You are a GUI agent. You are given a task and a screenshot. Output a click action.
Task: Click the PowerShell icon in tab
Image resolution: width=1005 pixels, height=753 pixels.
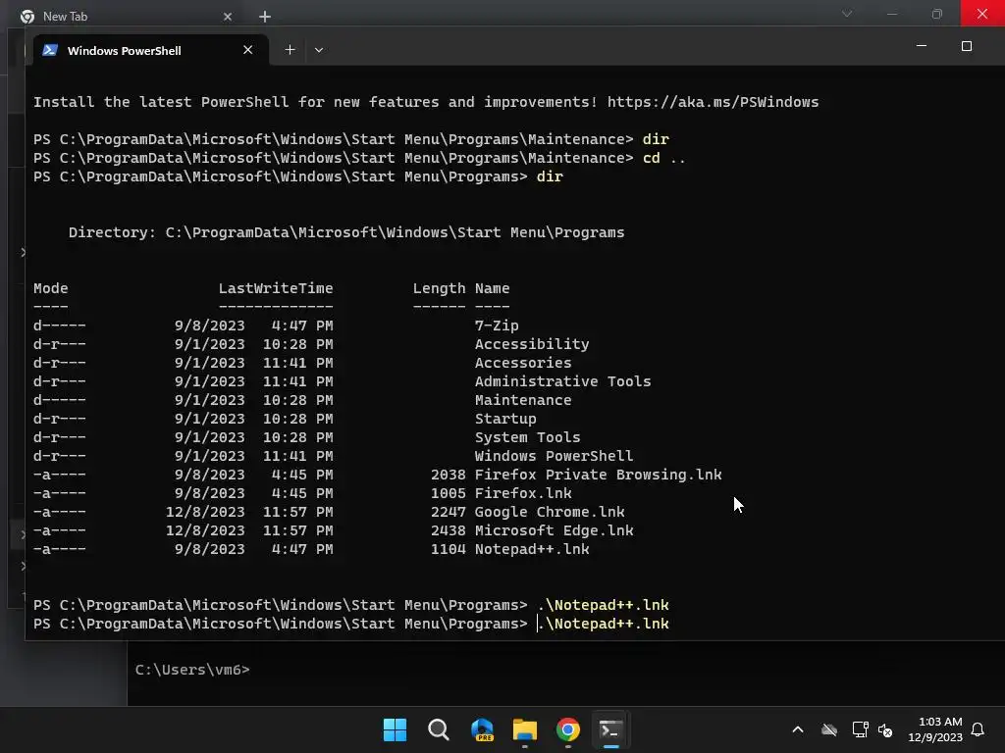coord(50,50)
